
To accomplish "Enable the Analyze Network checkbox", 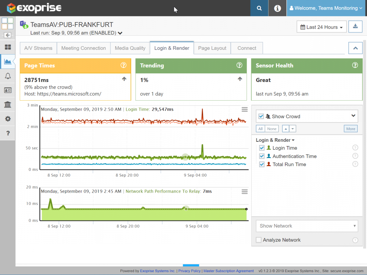I will click(258, 240).
